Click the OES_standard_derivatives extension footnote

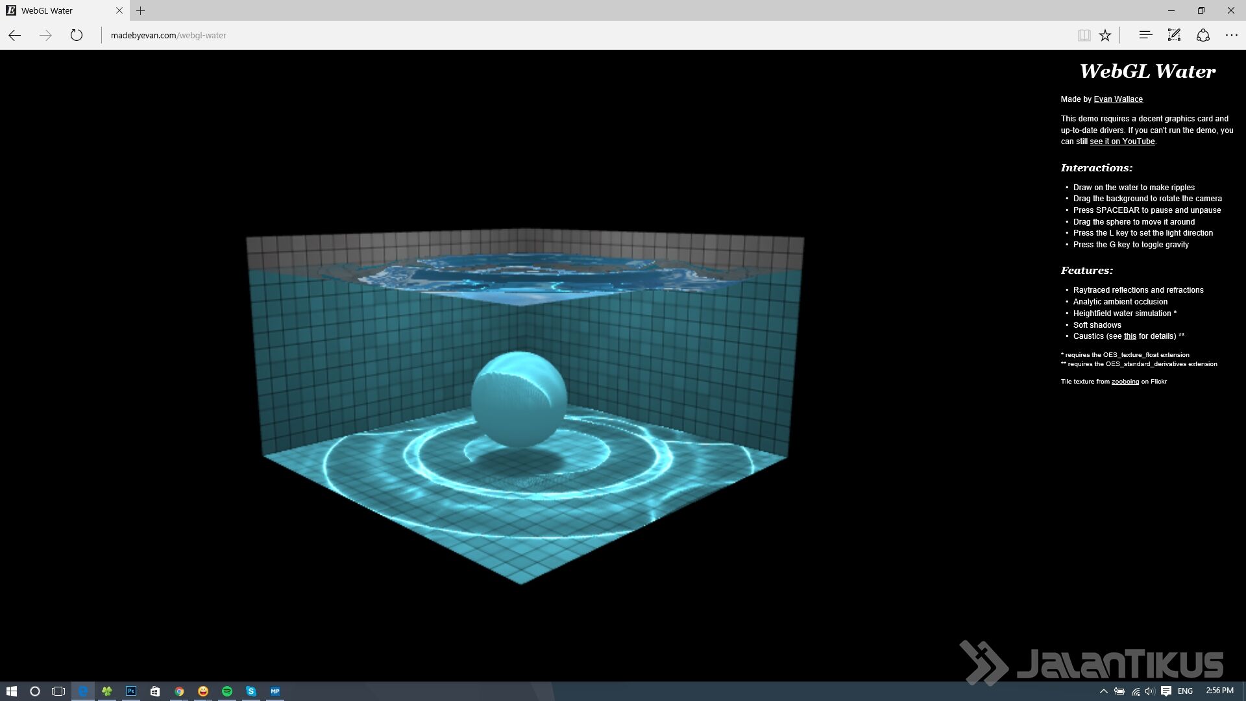point(1139,364)
